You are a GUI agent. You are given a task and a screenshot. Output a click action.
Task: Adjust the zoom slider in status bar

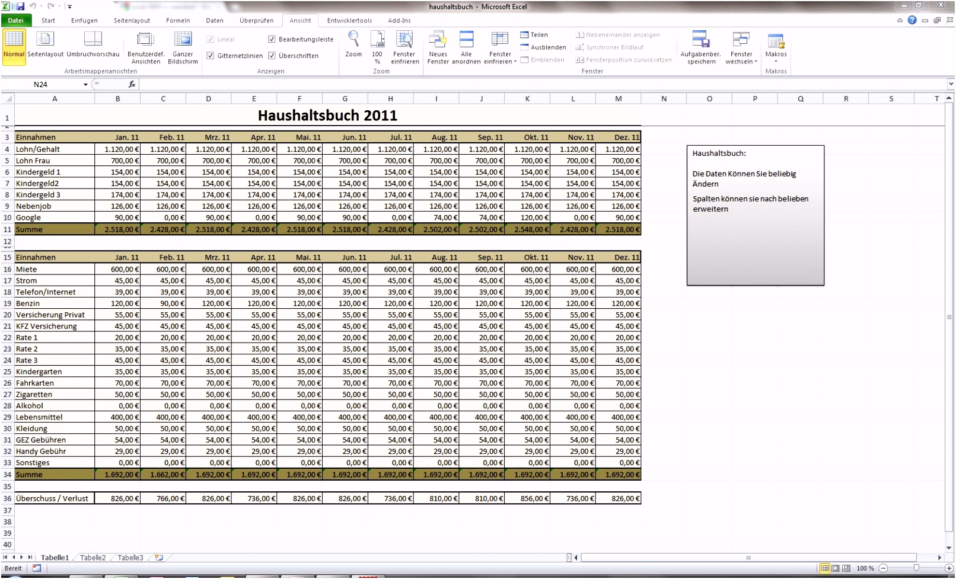pos(916,568)
